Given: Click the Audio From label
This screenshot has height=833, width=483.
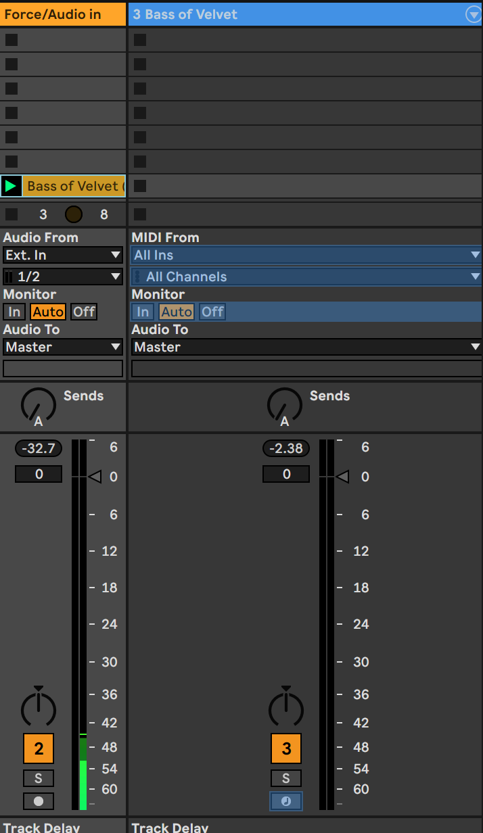Looking at the screenshot, I should pyautogui.click(x=41, y=237).
